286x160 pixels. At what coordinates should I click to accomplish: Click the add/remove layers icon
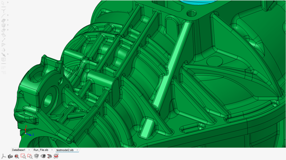[56, 156]
